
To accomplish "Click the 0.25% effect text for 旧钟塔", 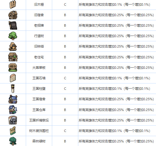I will click(x=116, y=46).
